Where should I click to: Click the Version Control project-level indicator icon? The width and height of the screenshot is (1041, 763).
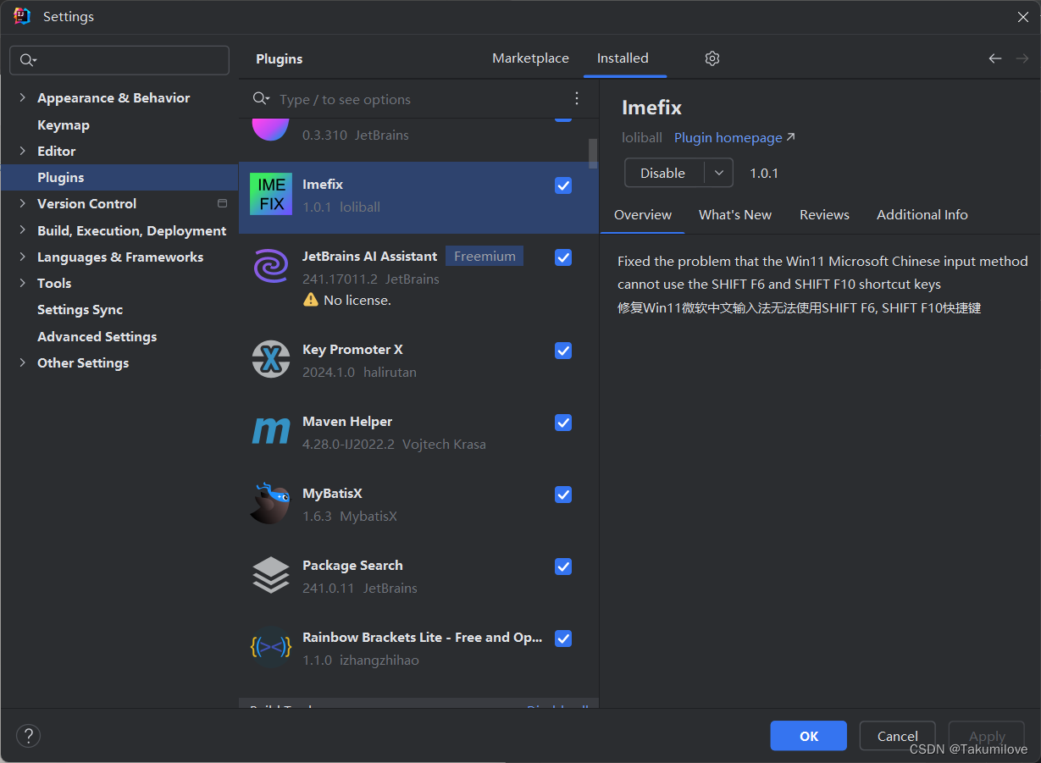pyautogui.click(x=222, y=203)
